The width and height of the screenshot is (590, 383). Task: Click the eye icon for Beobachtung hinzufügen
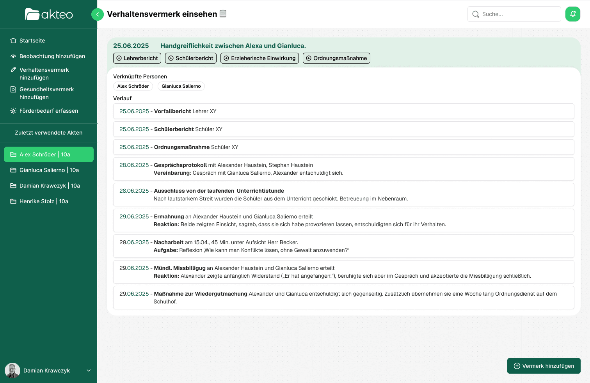(x=13, y=56)
